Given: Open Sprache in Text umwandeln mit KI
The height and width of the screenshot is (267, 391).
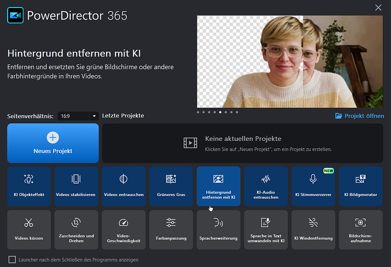Looking at the screenshot, I should 266,230.
